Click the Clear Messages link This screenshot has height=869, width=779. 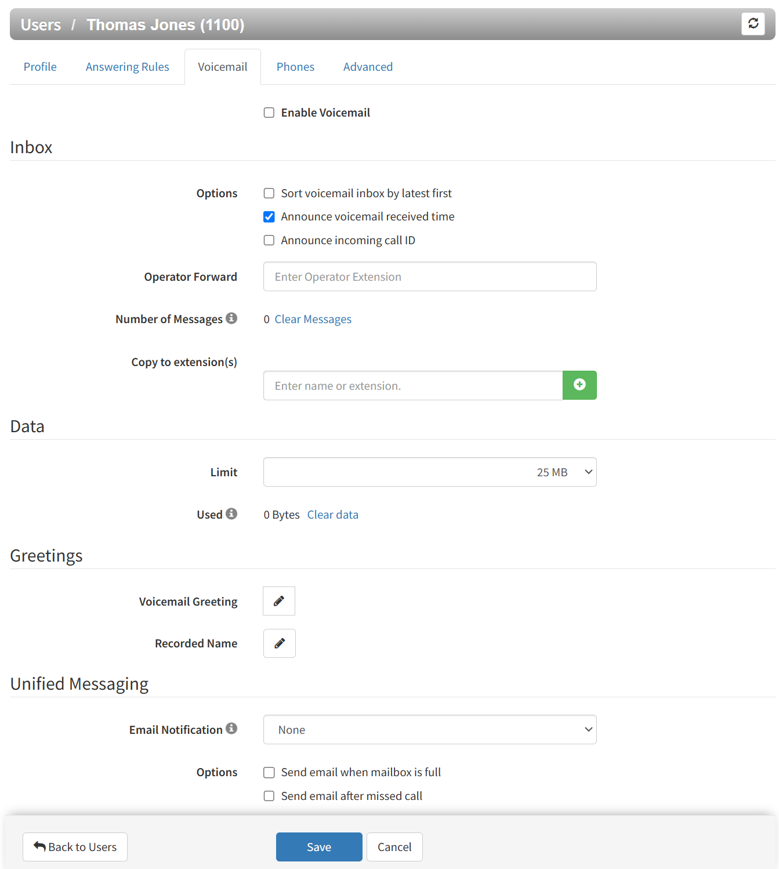313,319
